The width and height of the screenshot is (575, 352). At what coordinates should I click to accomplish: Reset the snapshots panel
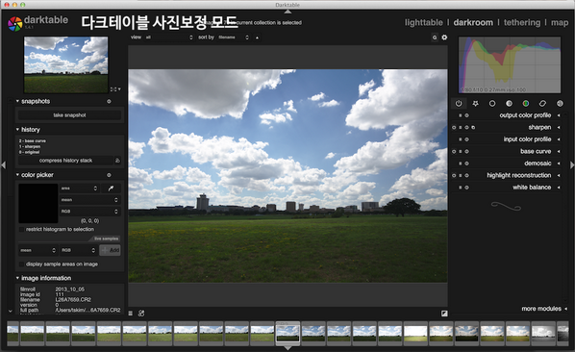point(109,102)
